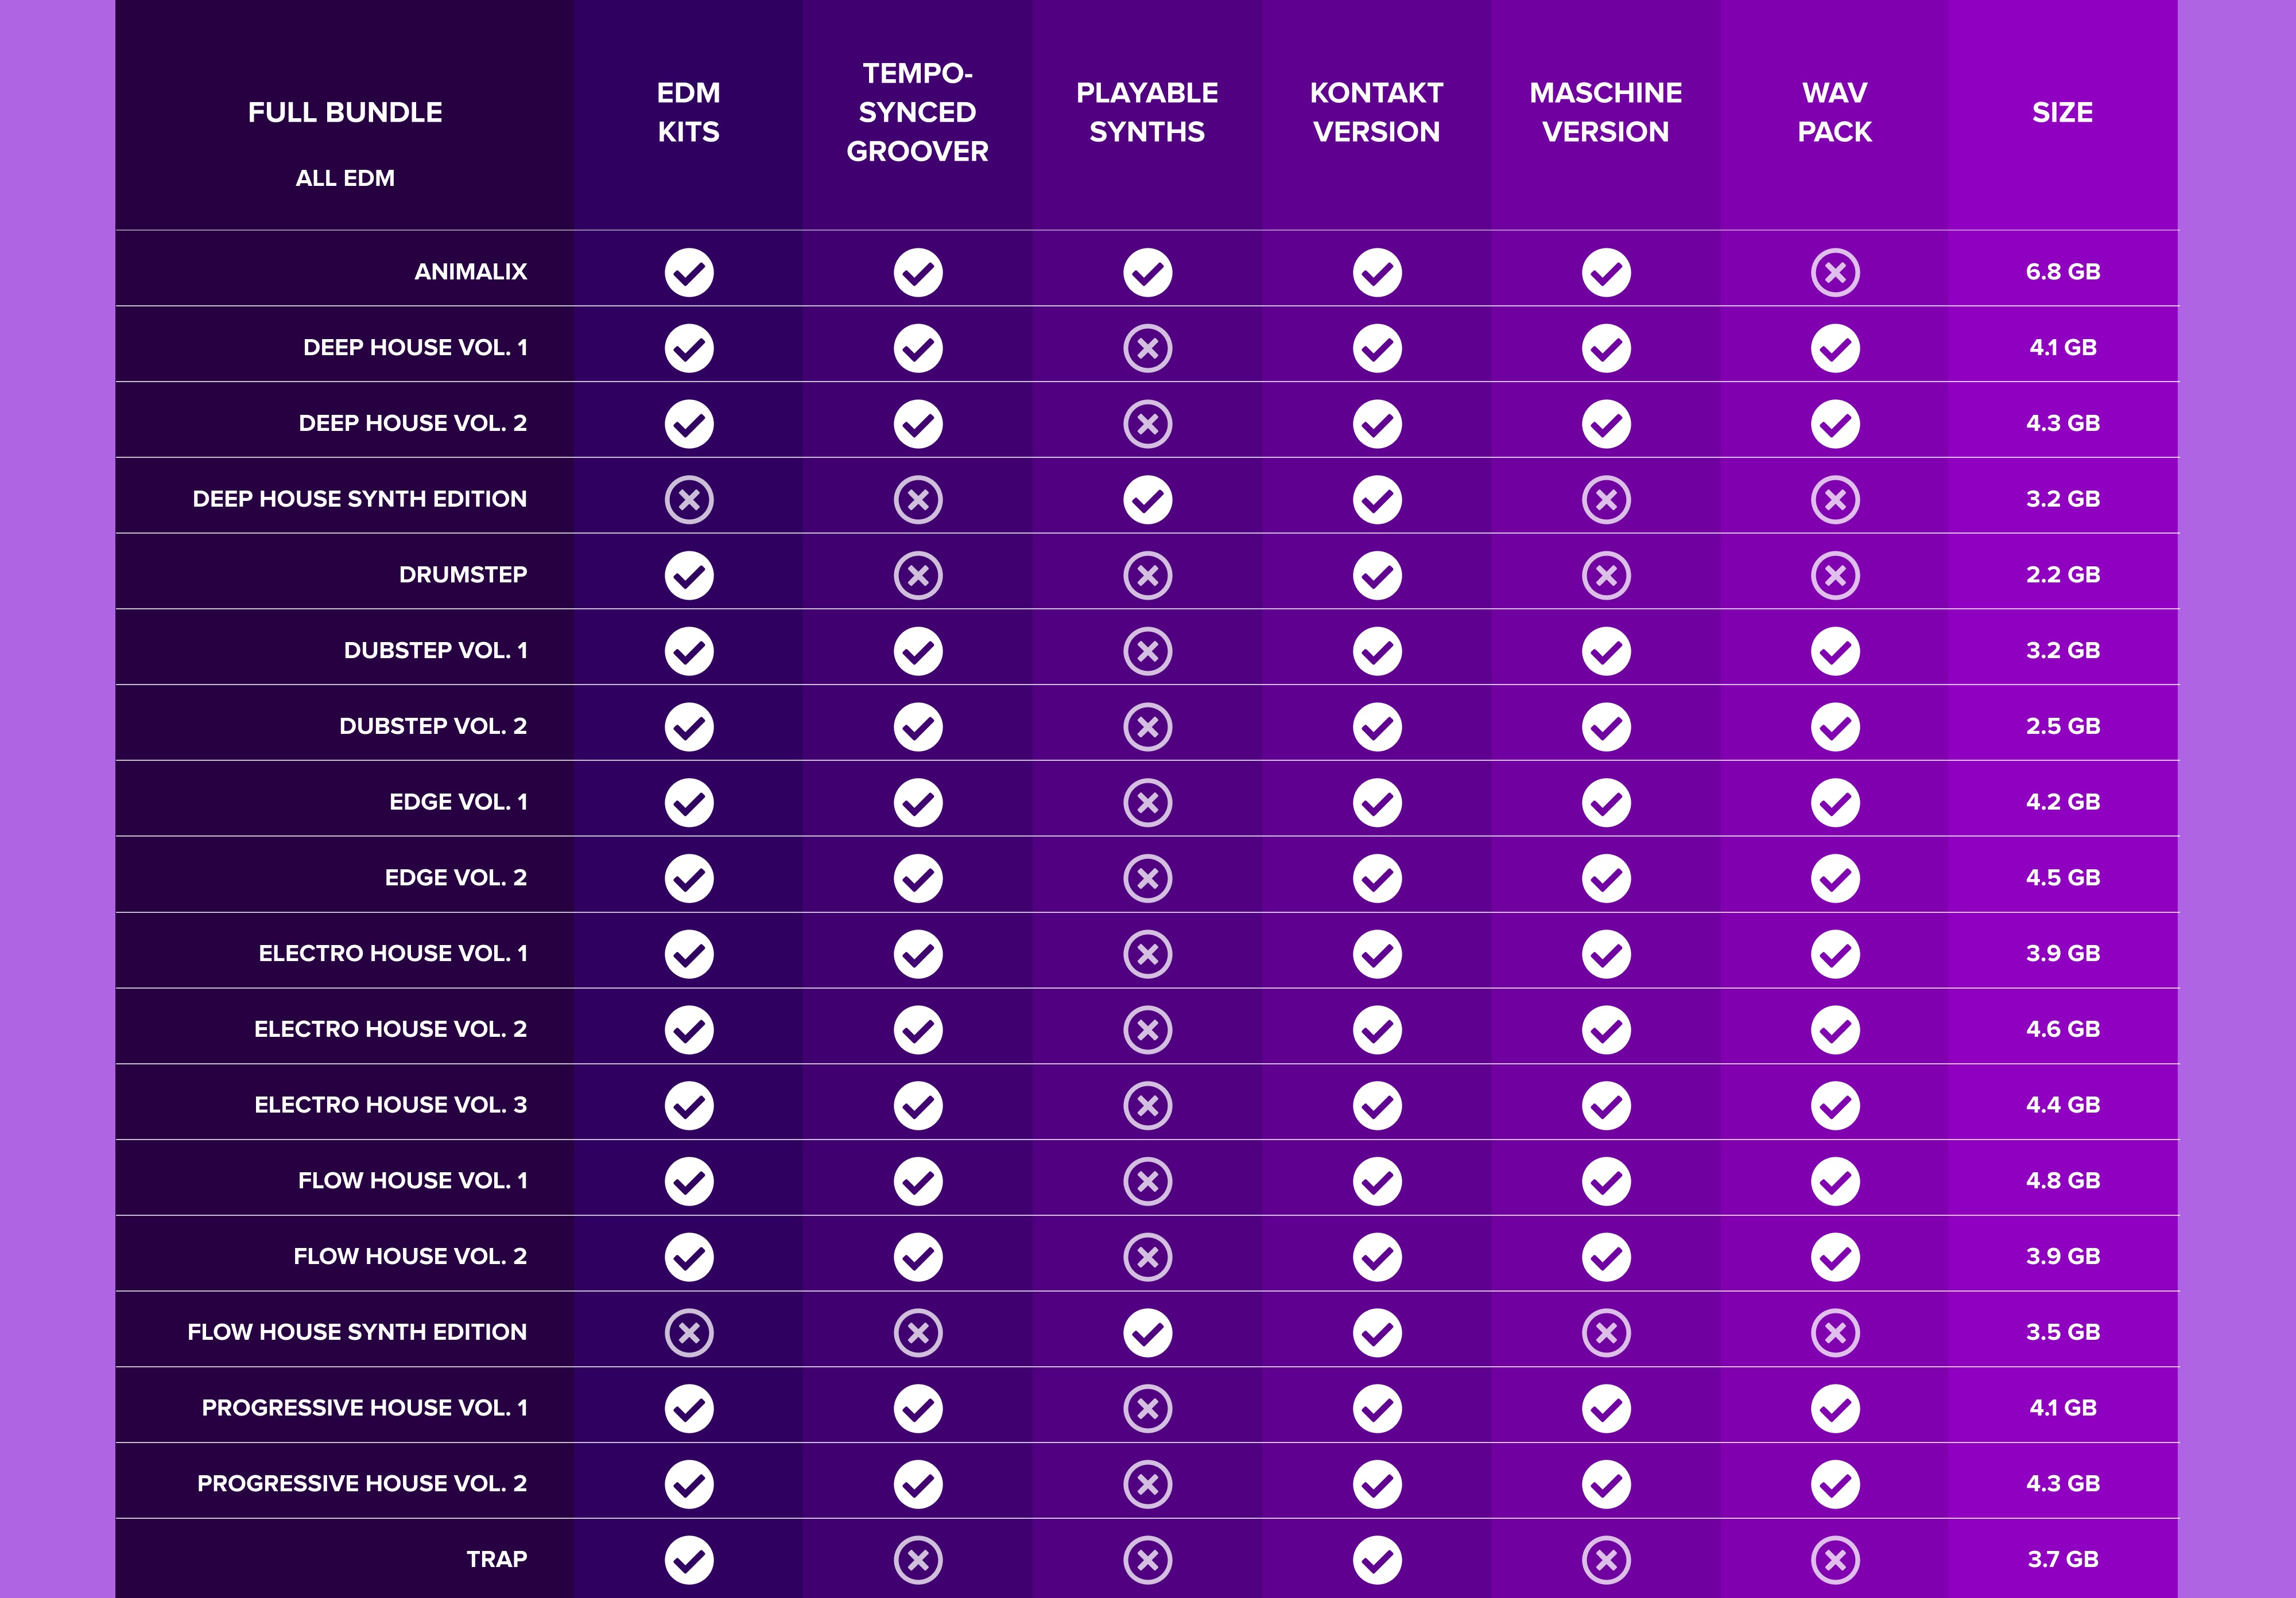Click the Drumstep 2.2 GB size value
This screenshot has width=2296, height=1598.
(x=2062, y=574)
